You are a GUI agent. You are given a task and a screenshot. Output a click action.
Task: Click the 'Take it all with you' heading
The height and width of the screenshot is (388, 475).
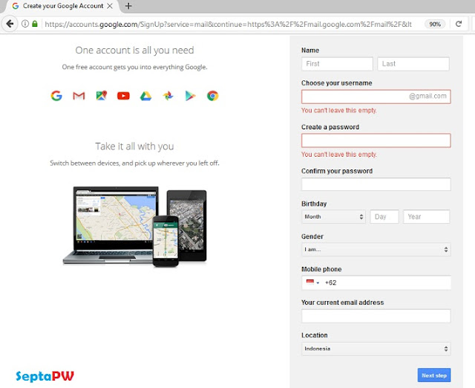tap(134, 146)
